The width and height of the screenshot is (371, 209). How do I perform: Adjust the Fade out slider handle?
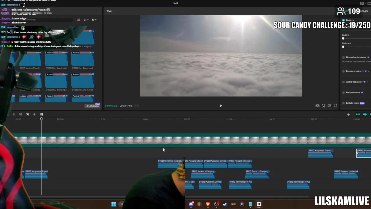pyautogui.click(x=343, y=47)
